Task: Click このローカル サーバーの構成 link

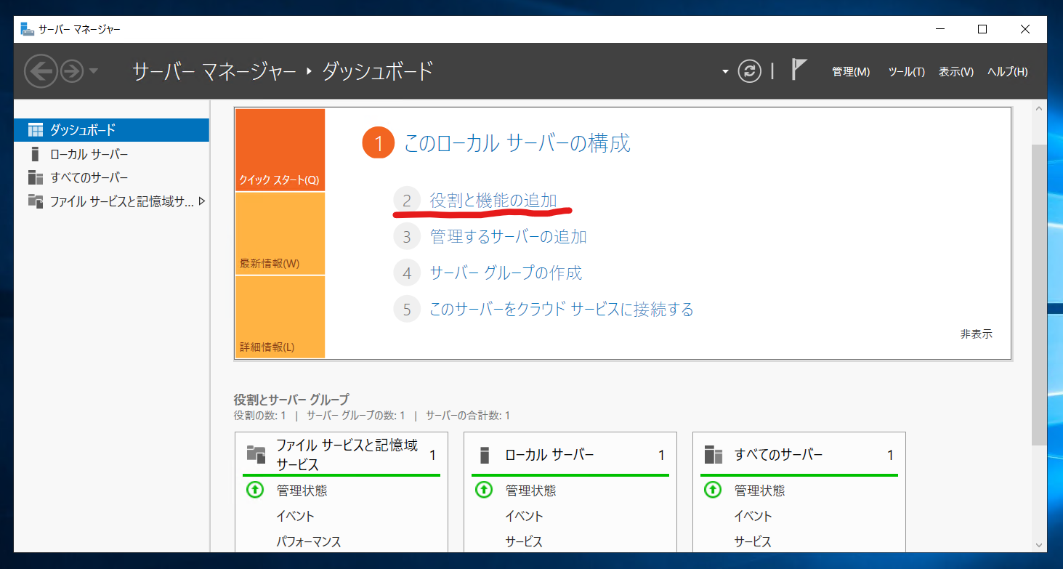Action: (x=517, y=143)
